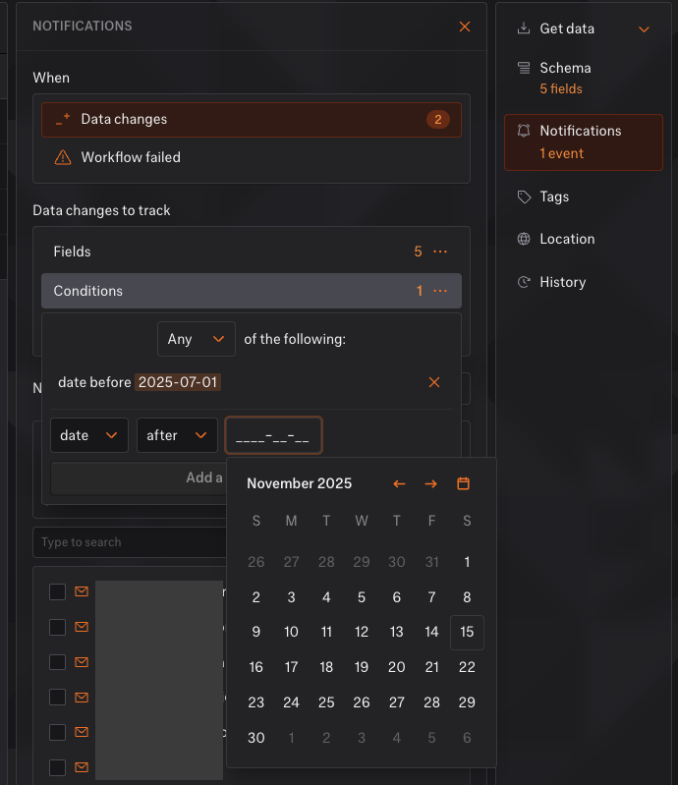The width and height of the screenshot is (678, 785).
Task: Open the 'Any' condition match dropdown
Action: coord(197,339)
